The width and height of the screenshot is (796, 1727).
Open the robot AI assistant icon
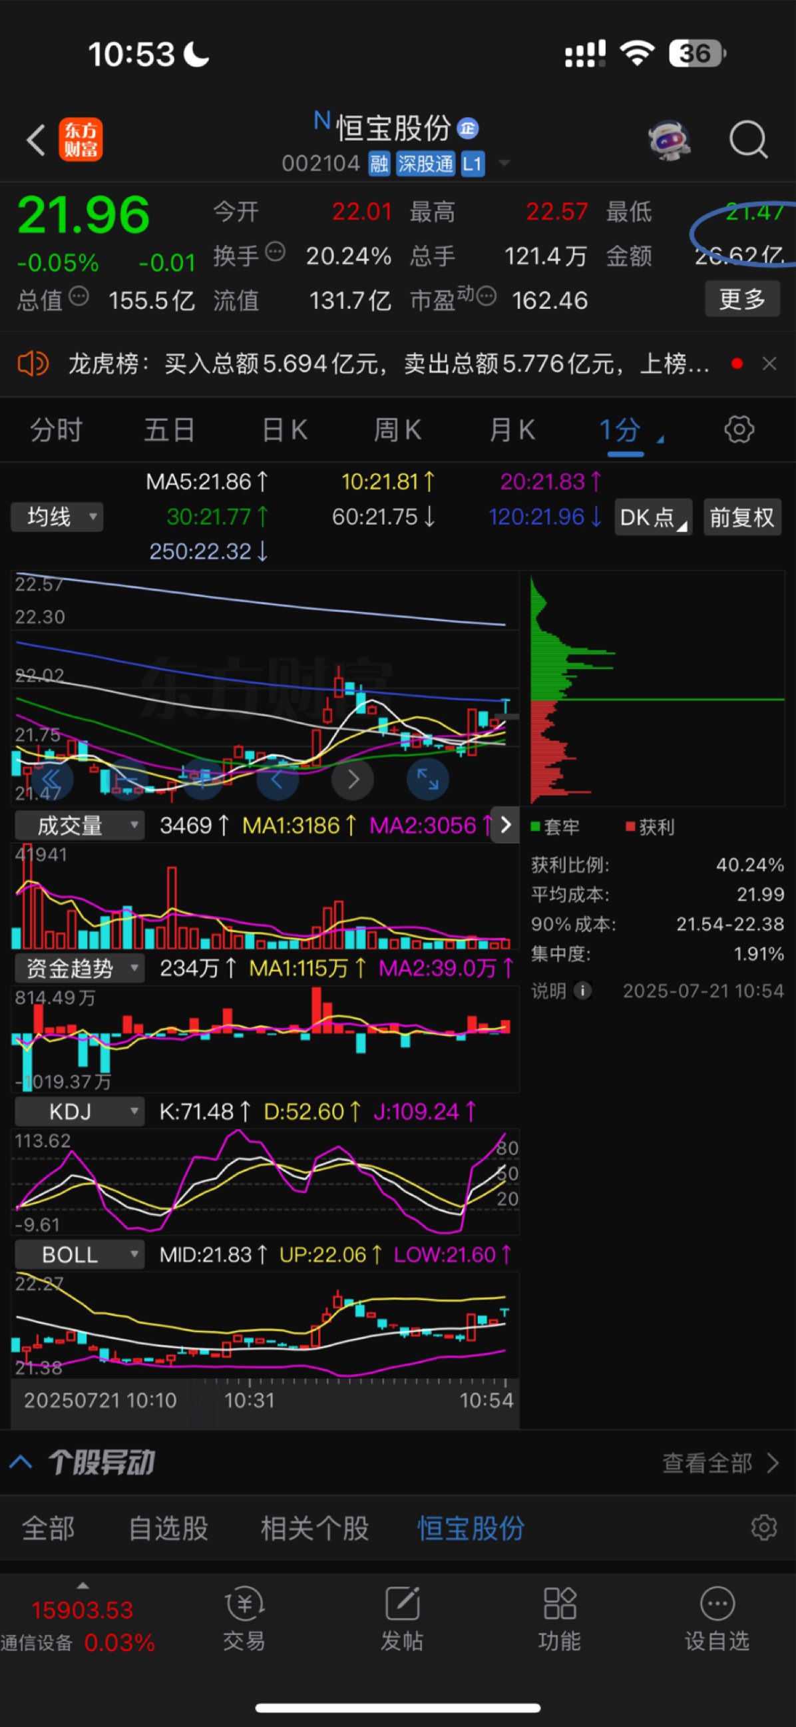click(669, 140)
